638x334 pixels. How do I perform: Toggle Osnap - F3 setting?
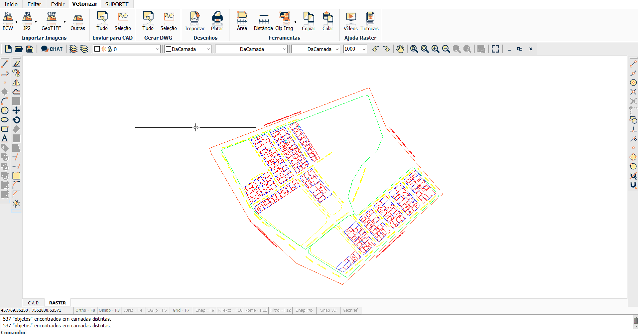coord(109,310)
